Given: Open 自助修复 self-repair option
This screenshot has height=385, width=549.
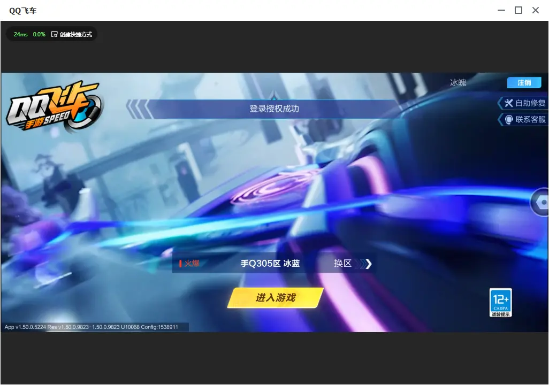Looking at the screenshot, I should pyautogui.click(x=522, y=103).
